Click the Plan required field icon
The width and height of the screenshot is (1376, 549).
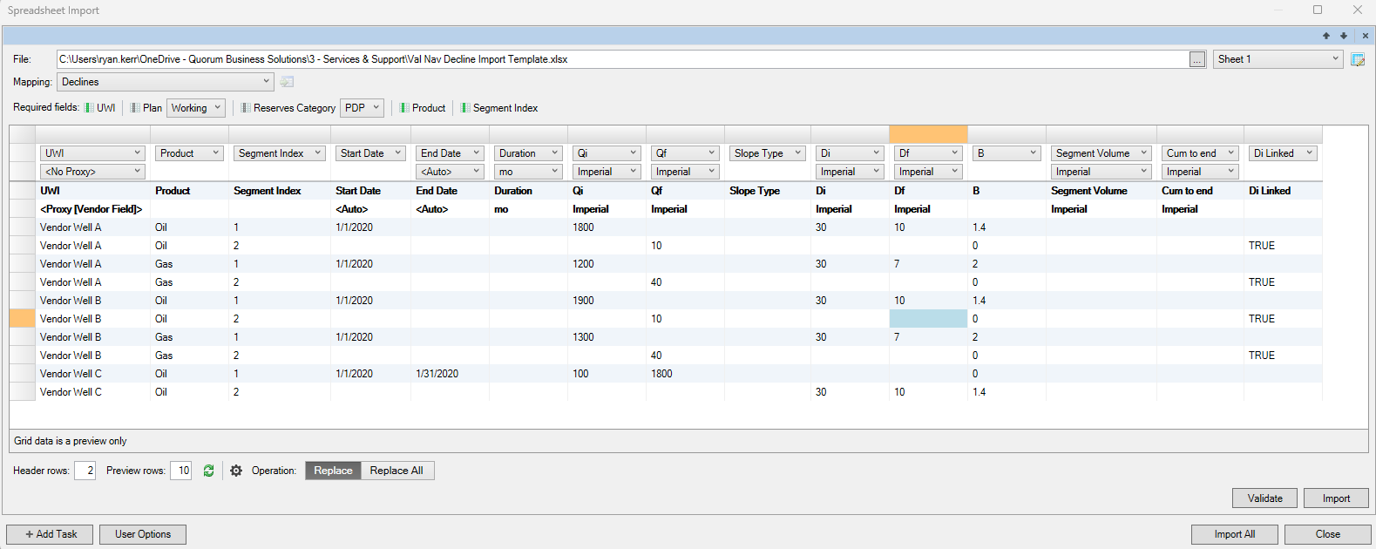135,108
